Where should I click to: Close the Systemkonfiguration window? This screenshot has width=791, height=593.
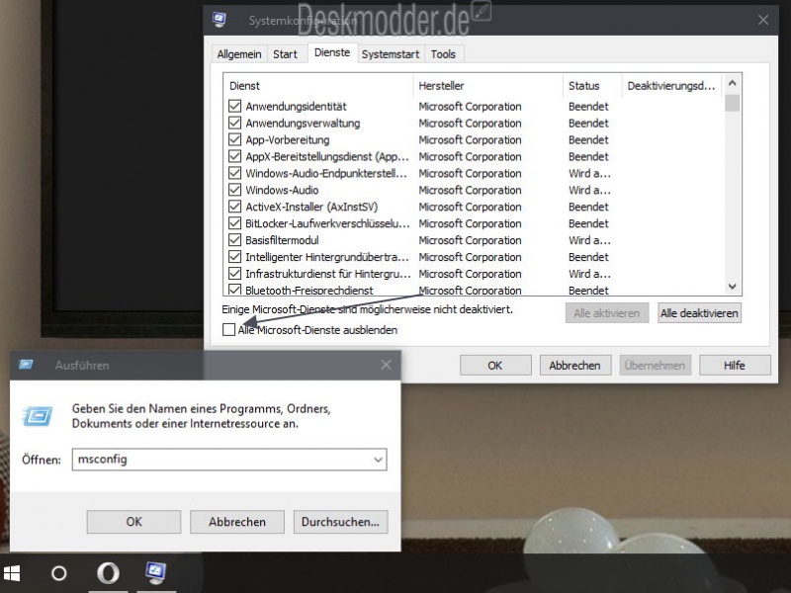(762, 20)
